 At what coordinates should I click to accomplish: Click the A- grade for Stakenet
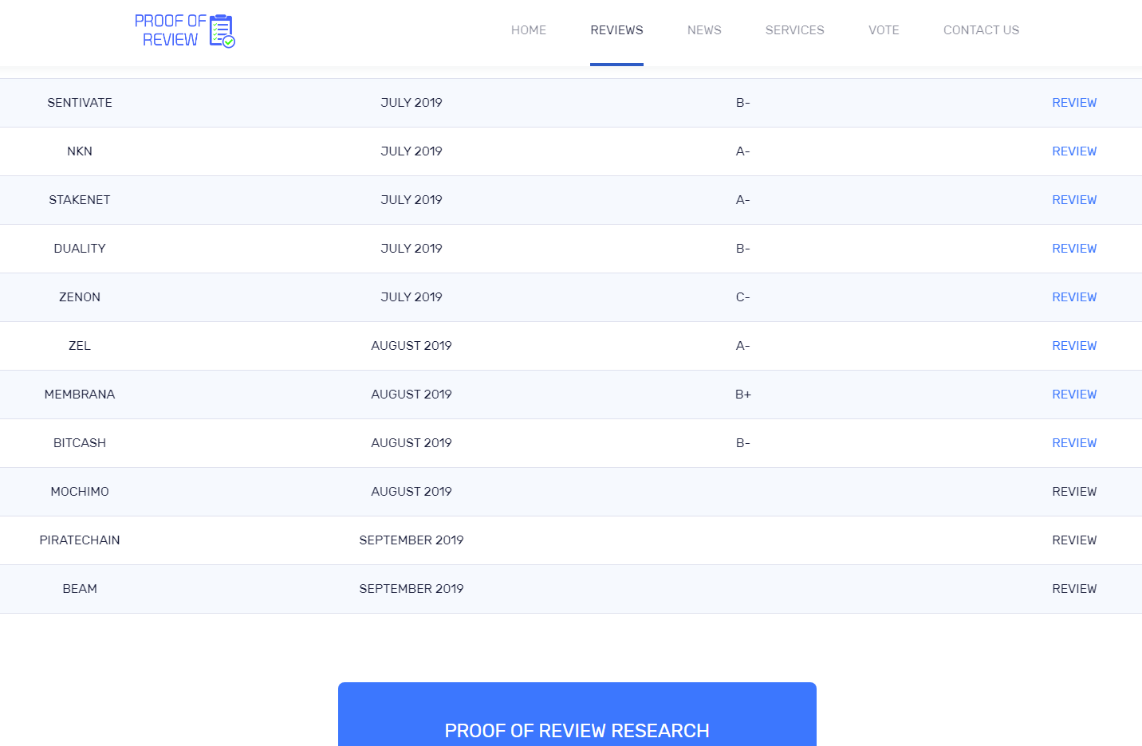tap(743, 200)
